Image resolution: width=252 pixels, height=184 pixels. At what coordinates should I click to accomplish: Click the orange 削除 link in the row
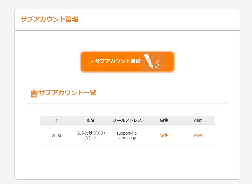coord(198,135)
